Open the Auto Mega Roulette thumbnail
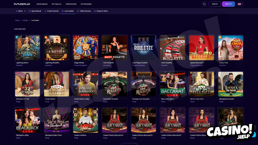The width and height of the screenshot is (258, 145). click(144, 48)
